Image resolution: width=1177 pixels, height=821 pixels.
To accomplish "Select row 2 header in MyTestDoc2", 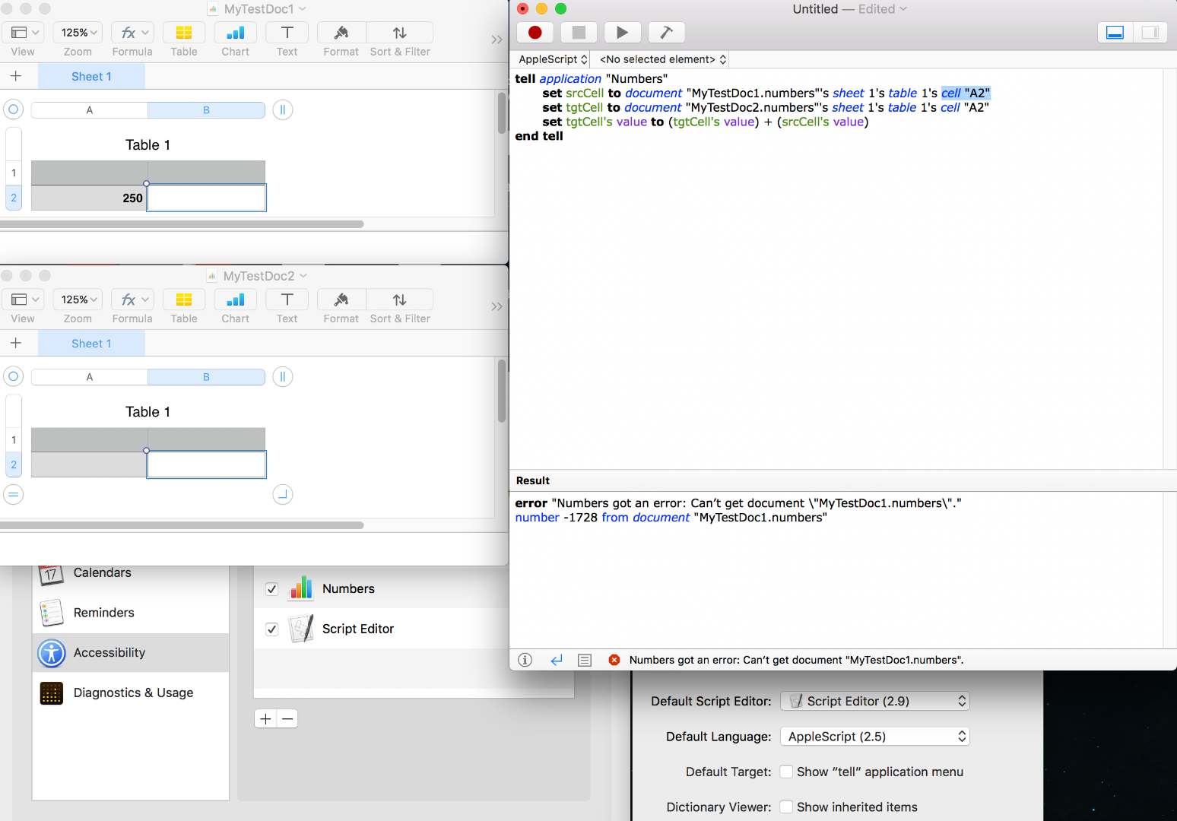I will coord(14,464).
